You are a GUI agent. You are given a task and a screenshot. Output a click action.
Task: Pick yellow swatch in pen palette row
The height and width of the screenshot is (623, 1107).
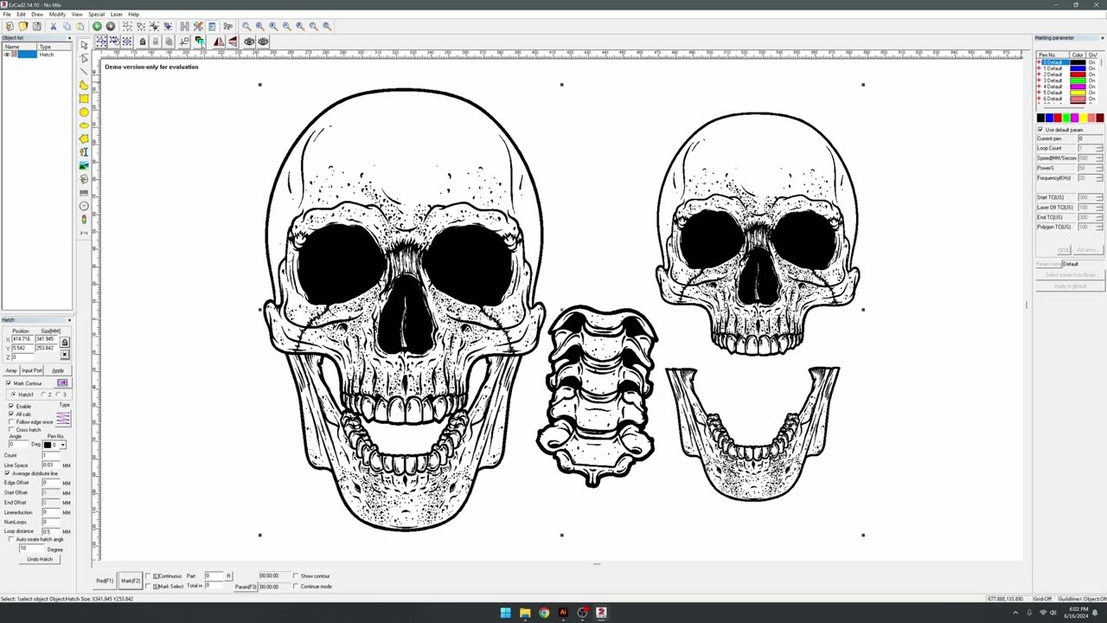[1083, 118]
